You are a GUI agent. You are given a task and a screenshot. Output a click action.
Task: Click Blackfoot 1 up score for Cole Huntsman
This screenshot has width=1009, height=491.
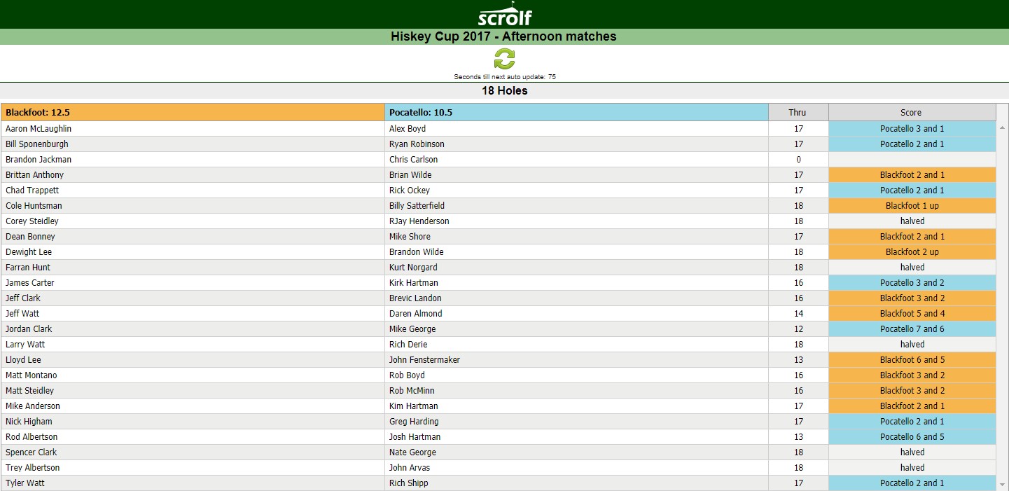pyautogui.click(x=912, y=206)
